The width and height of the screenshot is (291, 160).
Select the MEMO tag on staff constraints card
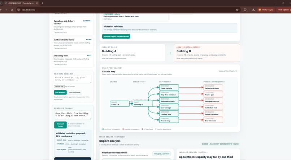[89, 39]
